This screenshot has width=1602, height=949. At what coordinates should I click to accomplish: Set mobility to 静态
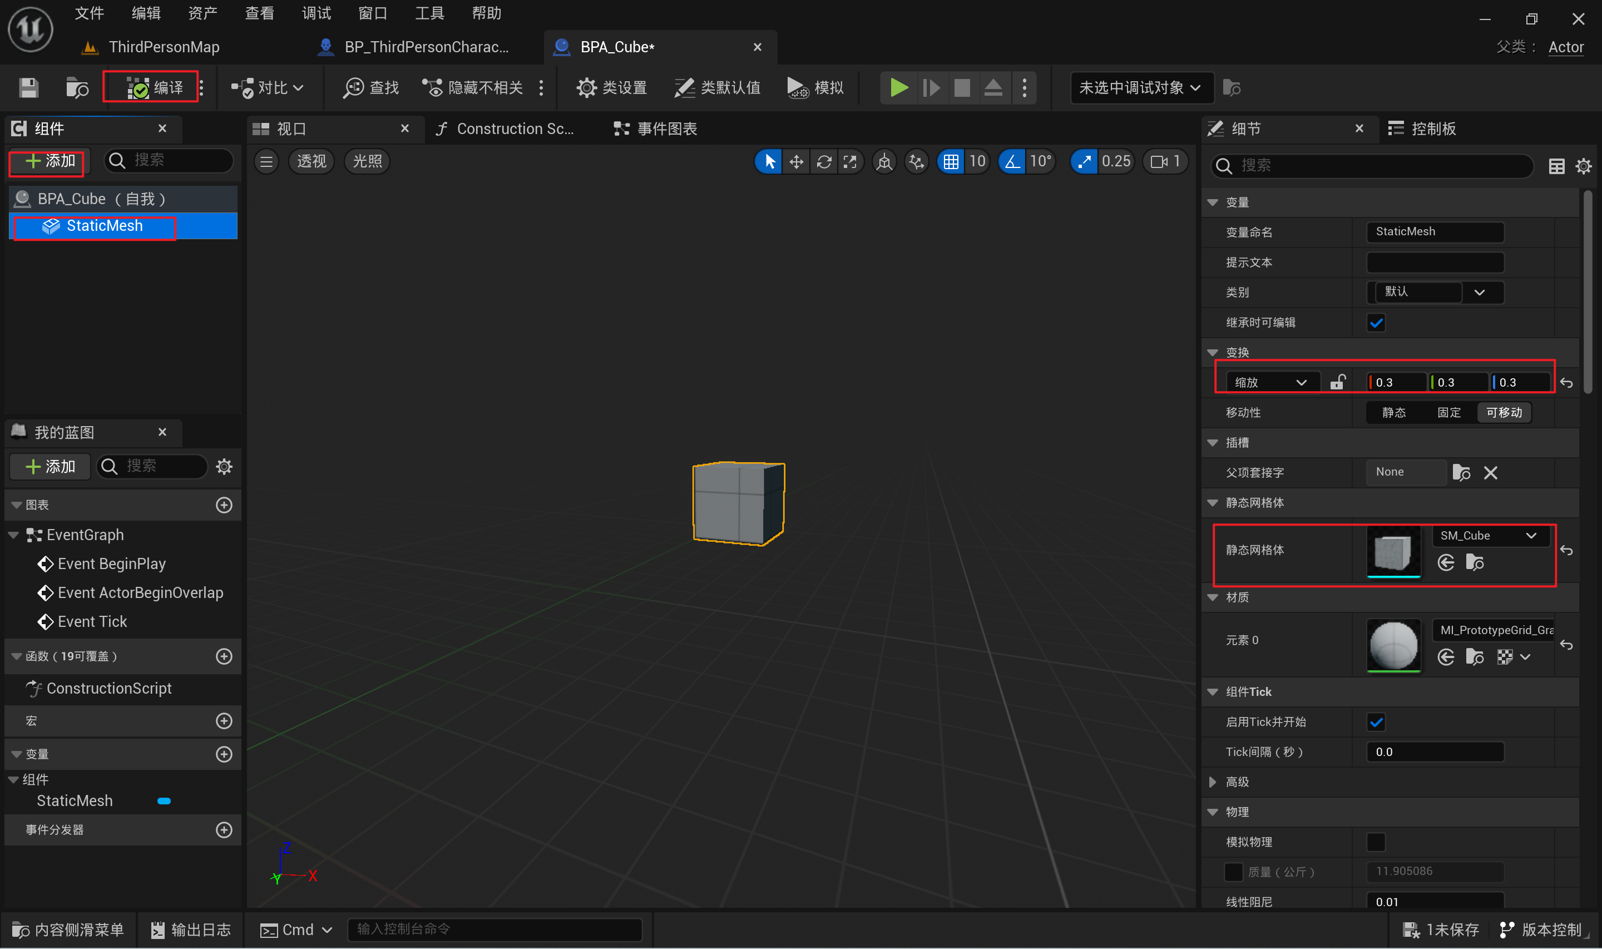1393,412
